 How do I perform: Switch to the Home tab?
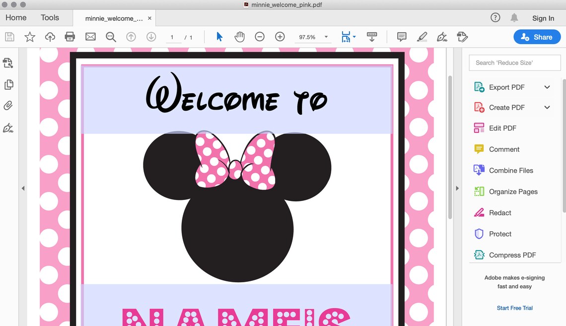coord(15,17)
